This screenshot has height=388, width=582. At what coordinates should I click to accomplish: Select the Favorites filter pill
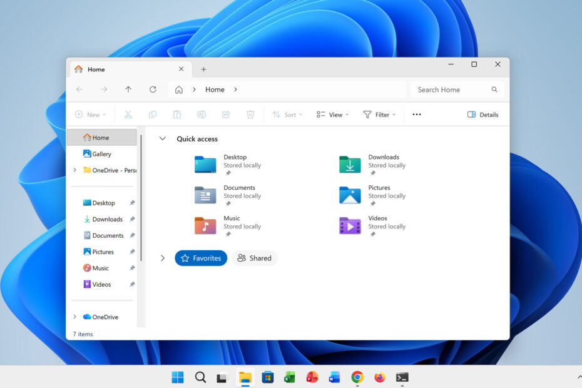tap(201, 258)
